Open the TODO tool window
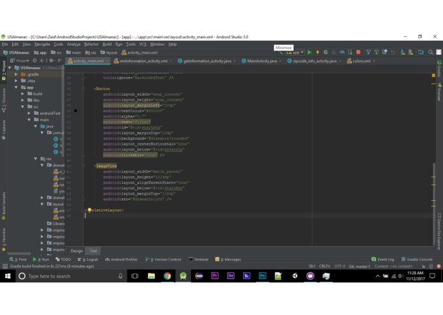 (x=63, y=260)
